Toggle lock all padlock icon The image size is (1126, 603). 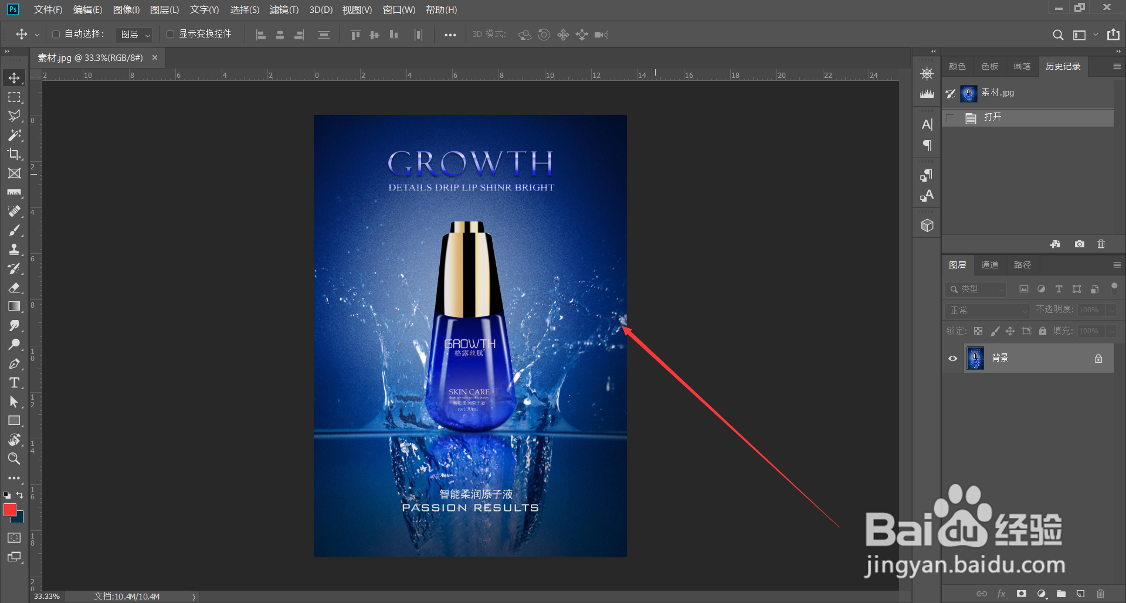[1043, 331]
